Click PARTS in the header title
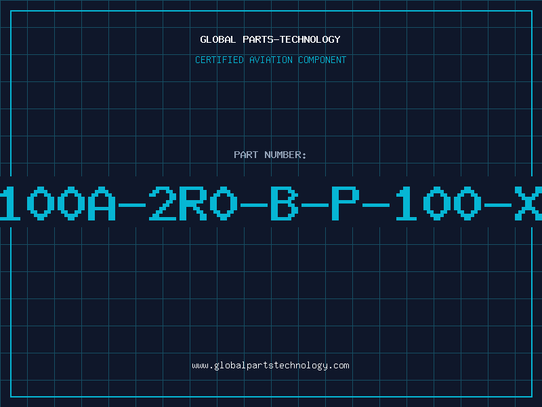The height and width of the screenshot is (407, 542). coord(258,39)
